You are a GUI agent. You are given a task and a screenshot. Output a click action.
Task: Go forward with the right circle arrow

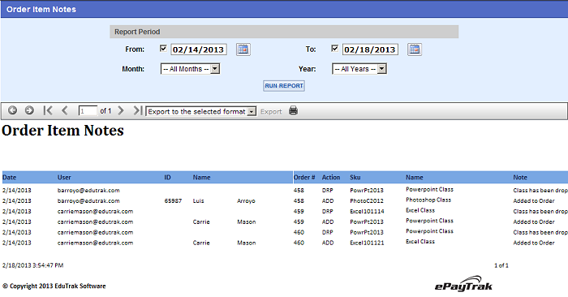tap(29, 110)
